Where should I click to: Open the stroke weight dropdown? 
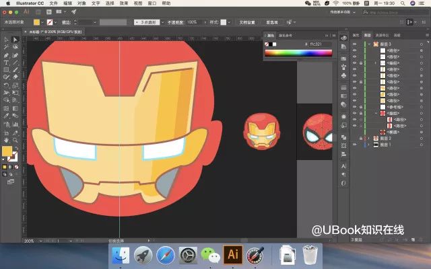[95, 22]
